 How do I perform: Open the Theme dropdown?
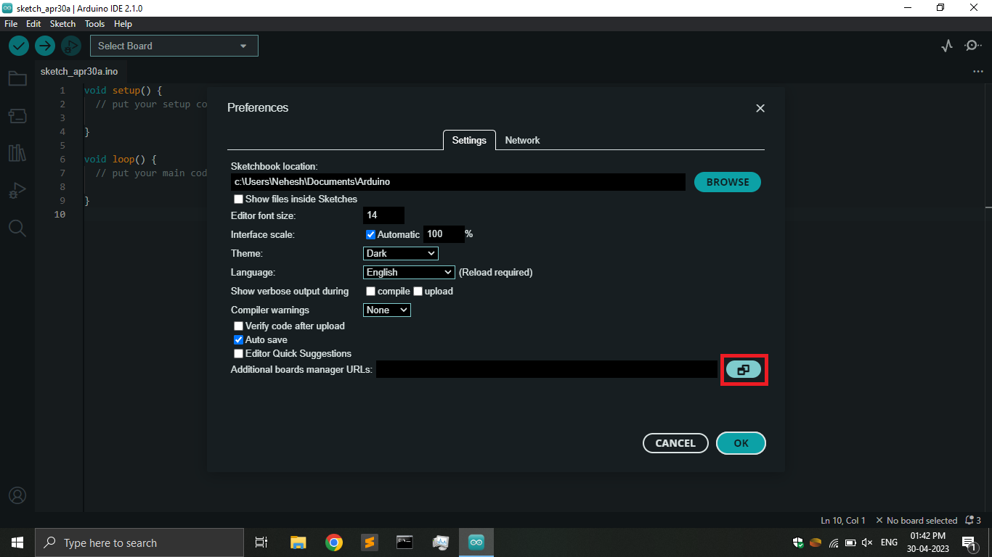pos(400,253)
